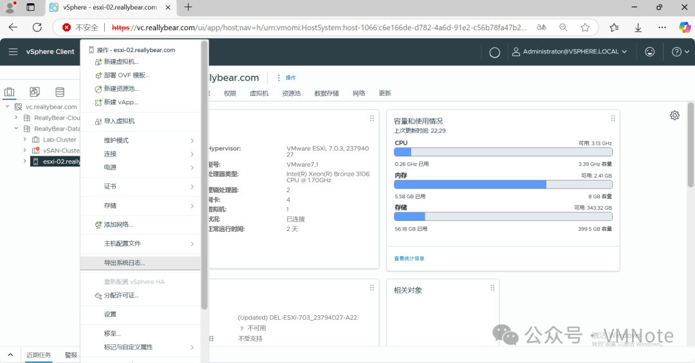Expand the Lab-Cluster tree node
The height and width of the screenshot is (363, 695).
(x=25, y=140)
